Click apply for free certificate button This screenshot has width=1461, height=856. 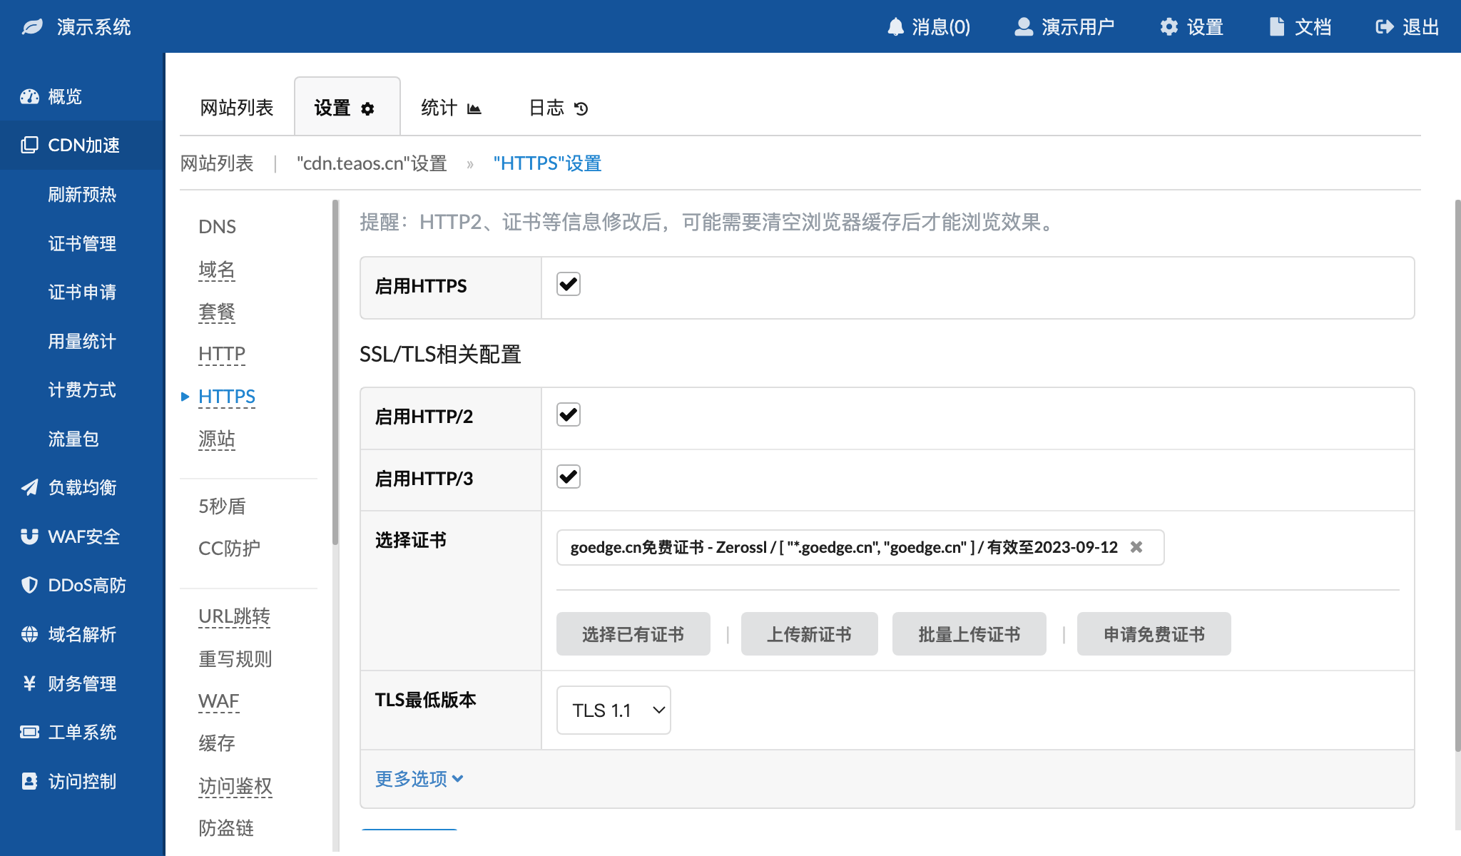(1154, 634)
